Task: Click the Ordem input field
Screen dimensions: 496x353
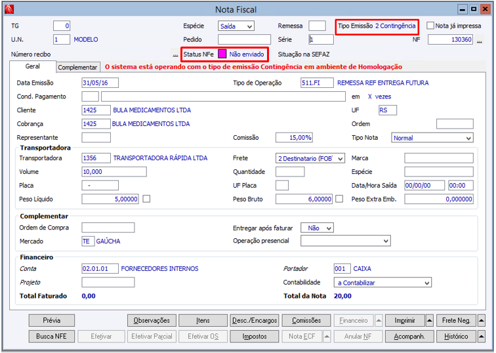Action: [x=455, y=123]
